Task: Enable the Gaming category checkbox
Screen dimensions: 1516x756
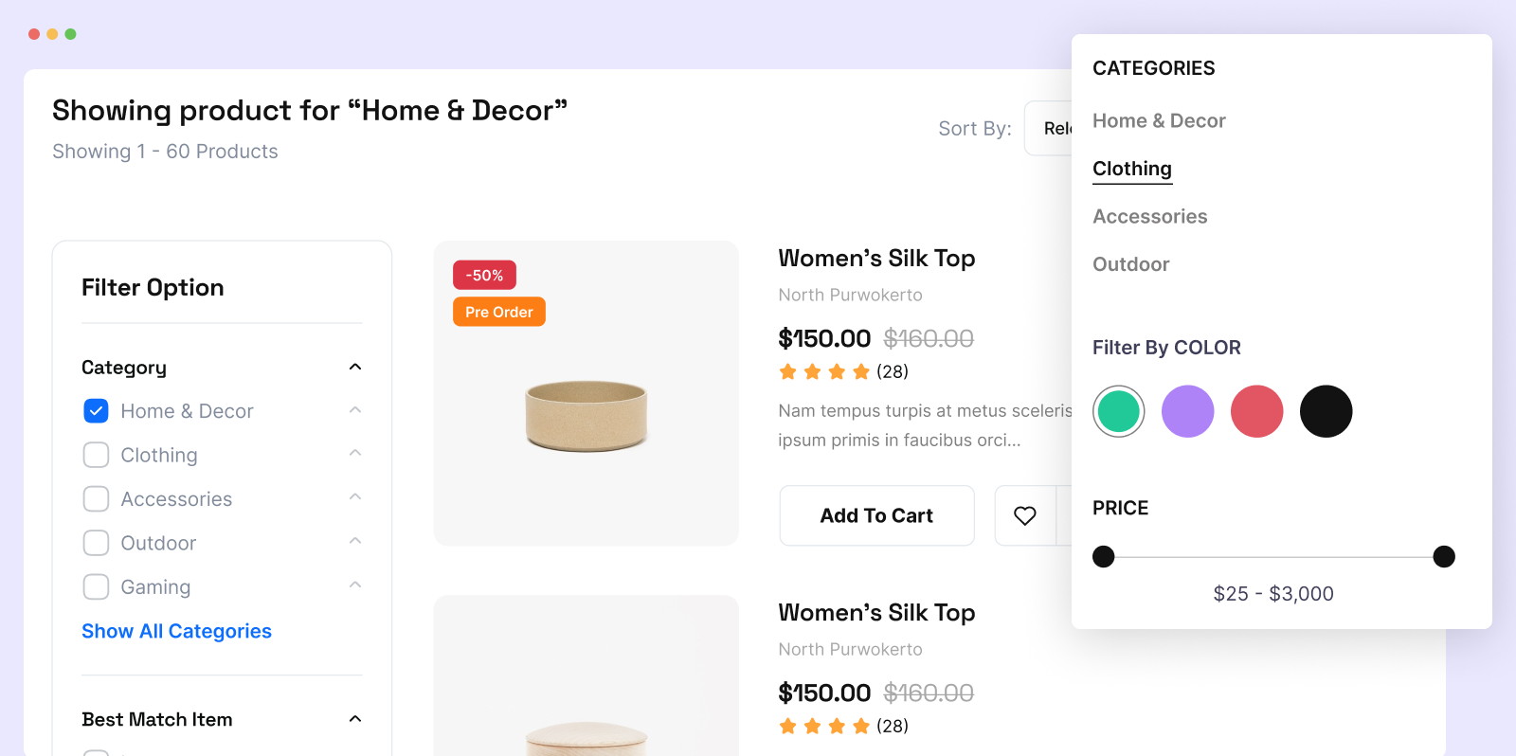Action: [97, 587]
